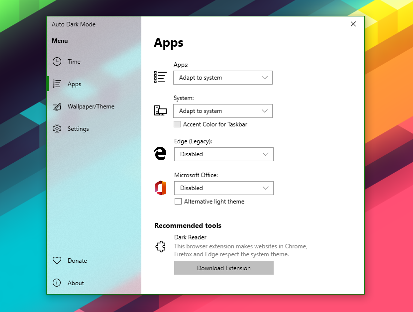This screenshot has height=312, width=413.
Task: Expand the Edge (Legacy) dropdown
Action: (x=224, y=154)
